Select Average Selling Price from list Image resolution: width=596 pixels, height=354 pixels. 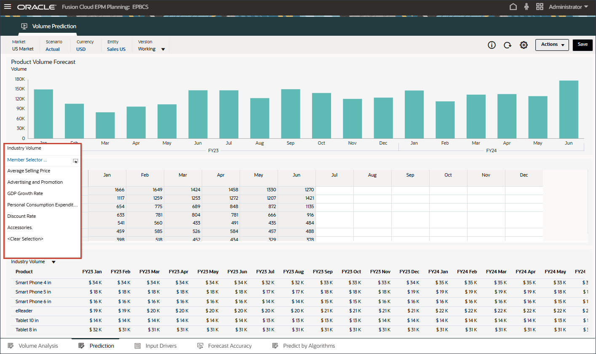(29, 171)
